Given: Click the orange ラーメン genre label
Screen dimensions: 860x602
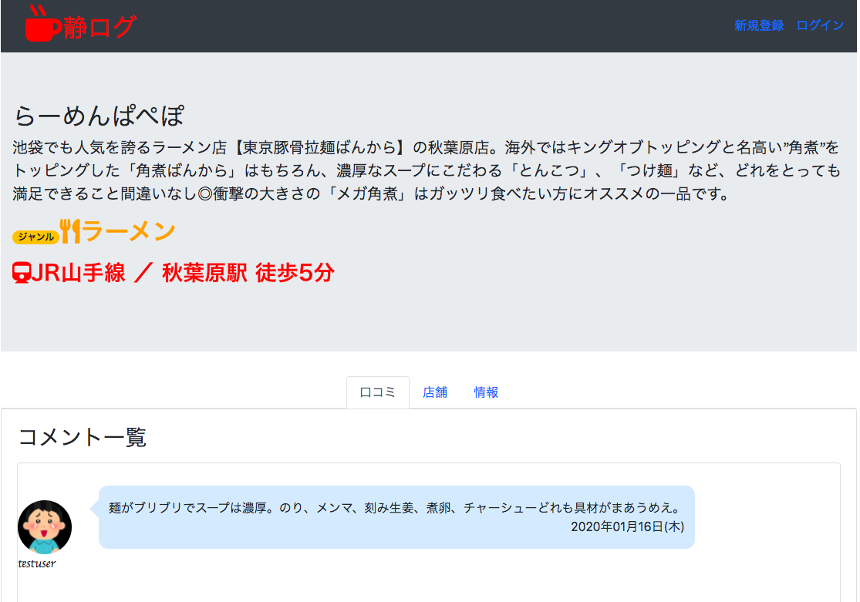Looking at the screenshot, I should point(130,231).
